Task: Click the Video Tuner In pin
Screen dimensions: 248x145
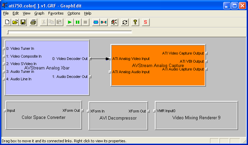Action: (x=4, y=49)
